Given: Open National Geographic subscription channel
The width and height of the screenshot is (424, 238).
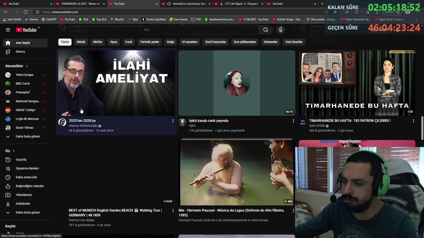Looking at the screenshot, I should coord(25,101).
